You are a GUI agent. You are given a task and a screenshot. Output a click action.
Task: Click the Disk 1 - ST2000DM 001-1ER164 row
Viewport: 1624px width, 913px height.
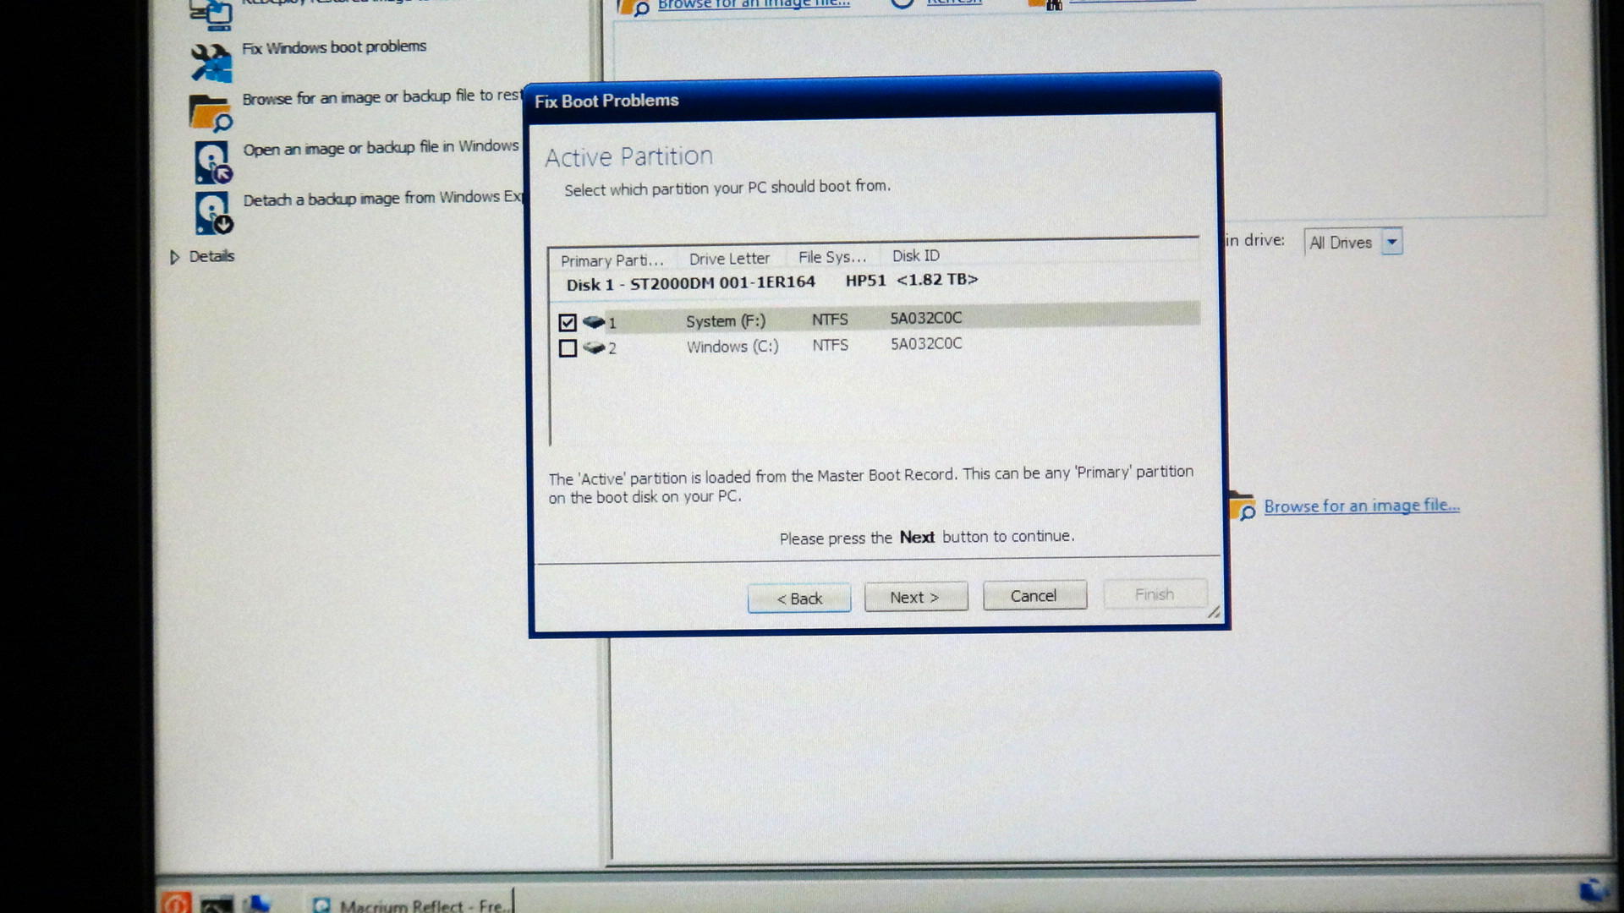(x=772, y=282)
